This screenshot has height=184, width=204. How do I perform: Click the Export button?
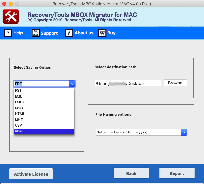click(x=177, y=173)
